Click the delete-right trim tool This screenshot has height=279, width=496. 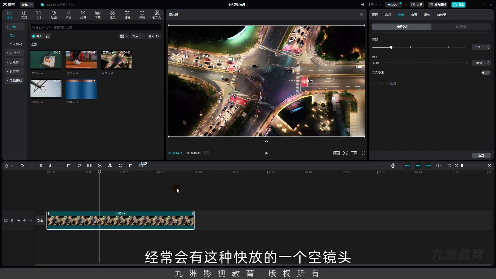59,166
